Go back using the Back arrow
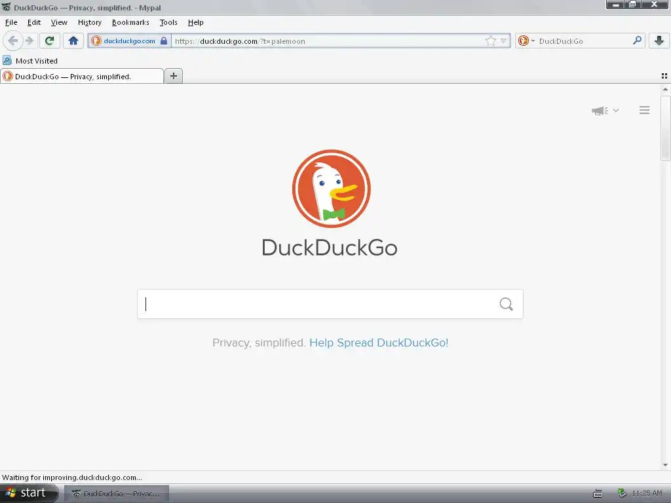671x503 pixels. pyautogui.click(x=12, y=41)
